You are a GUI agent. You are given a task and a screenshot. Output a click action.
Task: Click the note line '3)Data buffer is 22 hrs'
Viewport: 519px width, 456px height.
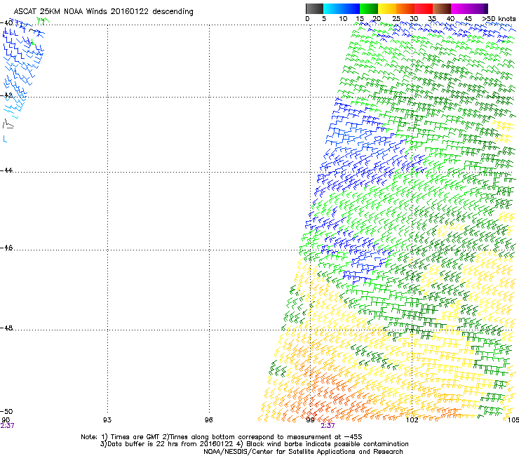pyautogui.click(x=254, y=444)
